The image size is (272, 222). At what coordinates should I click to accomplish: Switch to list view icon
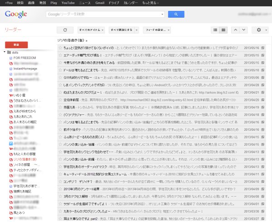coord(215,30)
